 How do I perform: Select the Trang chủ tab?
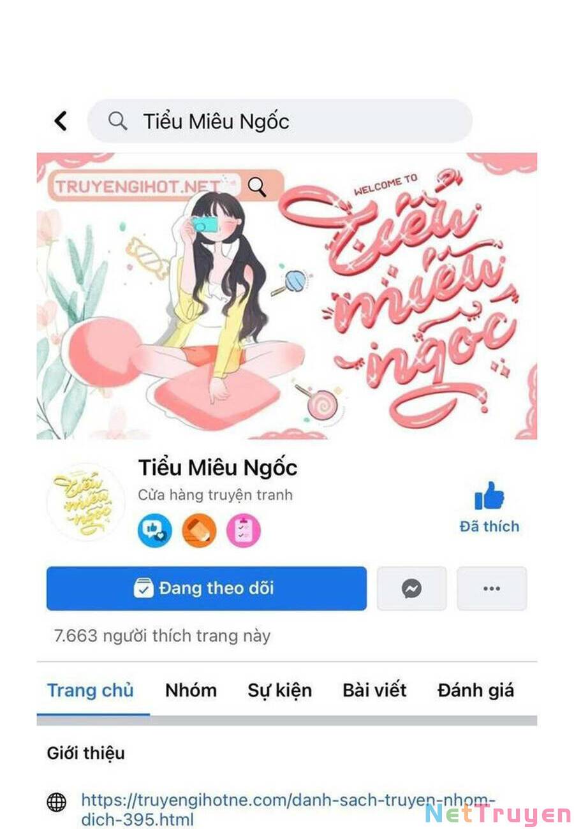pyautogui.click(x=91, y=691)
